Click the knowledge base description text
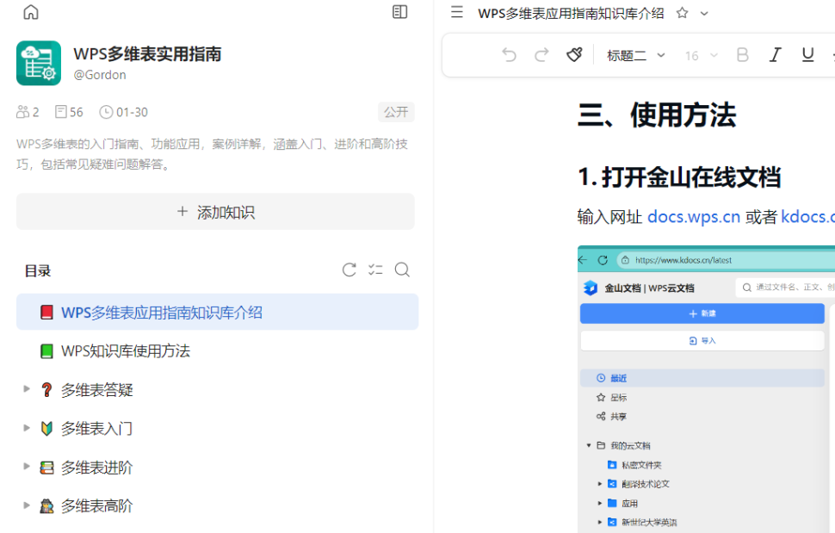This screenshot has width=835, height=533. pyautogui.click(x=212, y=154)
